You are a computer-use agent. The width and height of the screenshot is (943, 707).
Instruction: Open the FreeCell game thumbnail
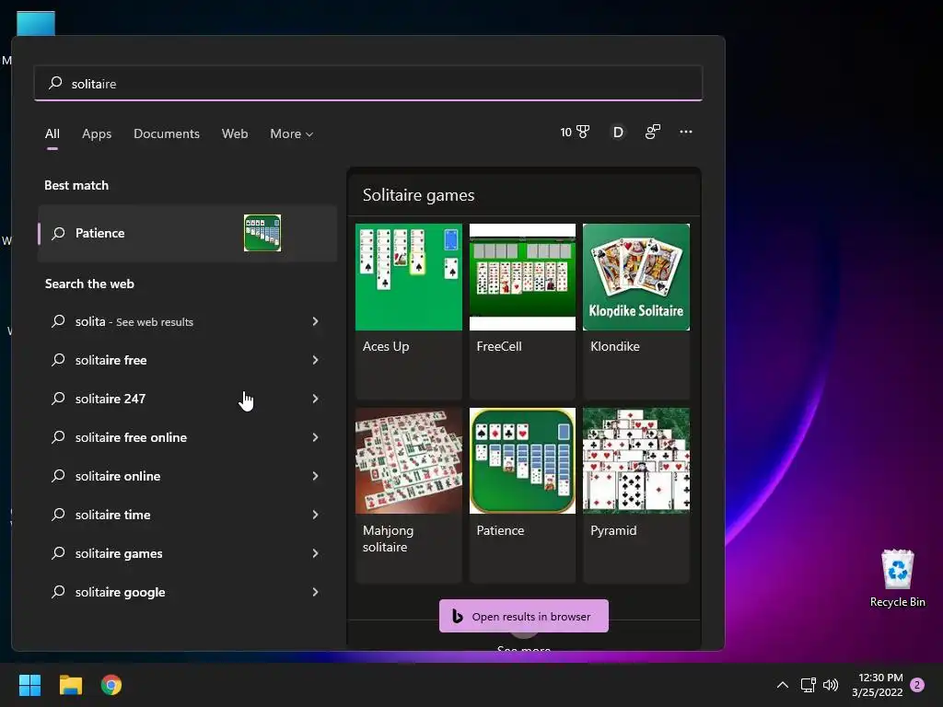(523, 277)
